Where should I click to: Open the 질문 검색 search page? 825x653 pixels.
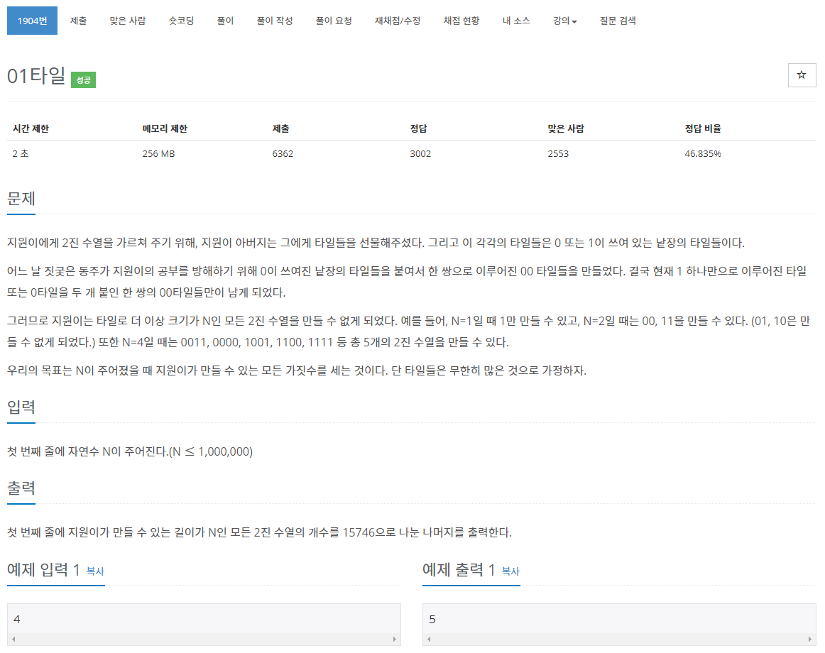click(616, 21)
